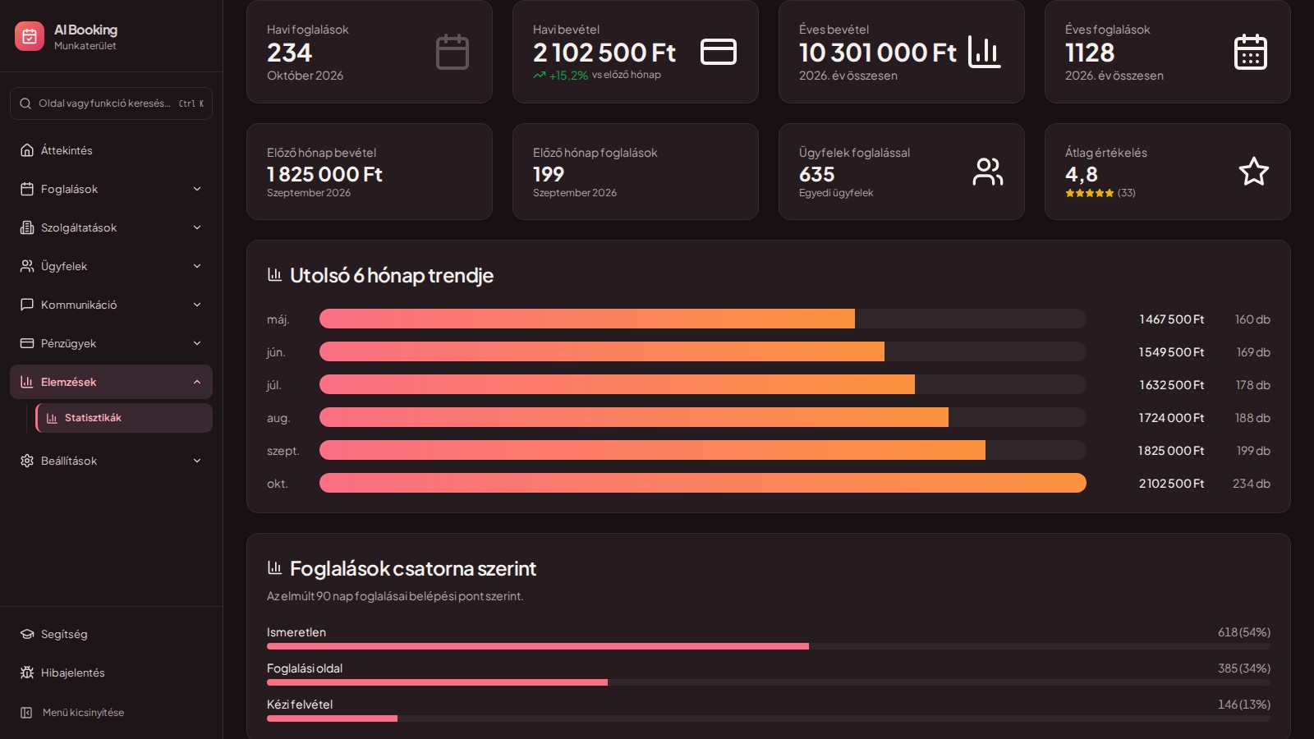Click the yellow rating stars
Viewport: 1314px width, 739px height.
point(1090,193)
